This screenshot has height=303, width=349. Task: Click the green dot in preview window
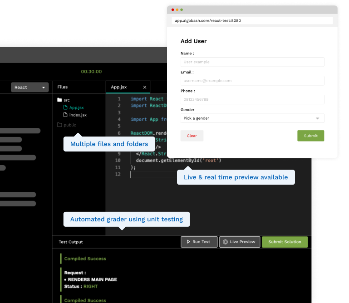182,10
